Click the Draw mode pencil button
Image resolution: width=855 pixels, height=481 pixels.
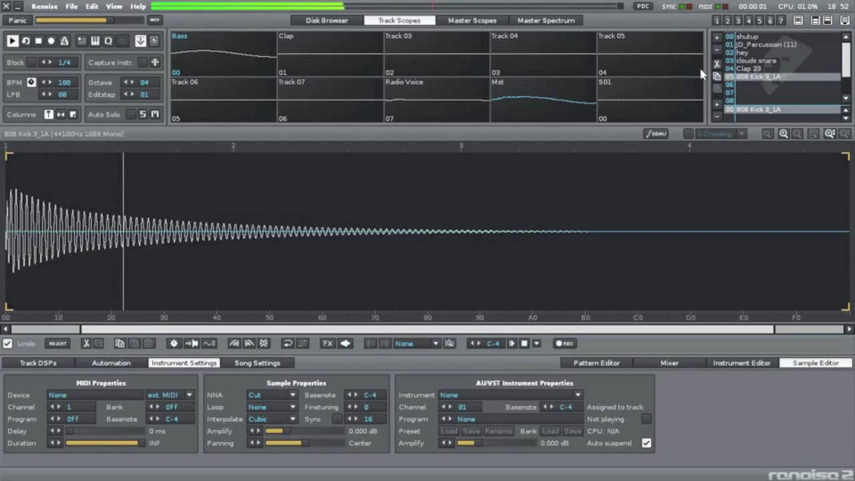coord(657,134)
